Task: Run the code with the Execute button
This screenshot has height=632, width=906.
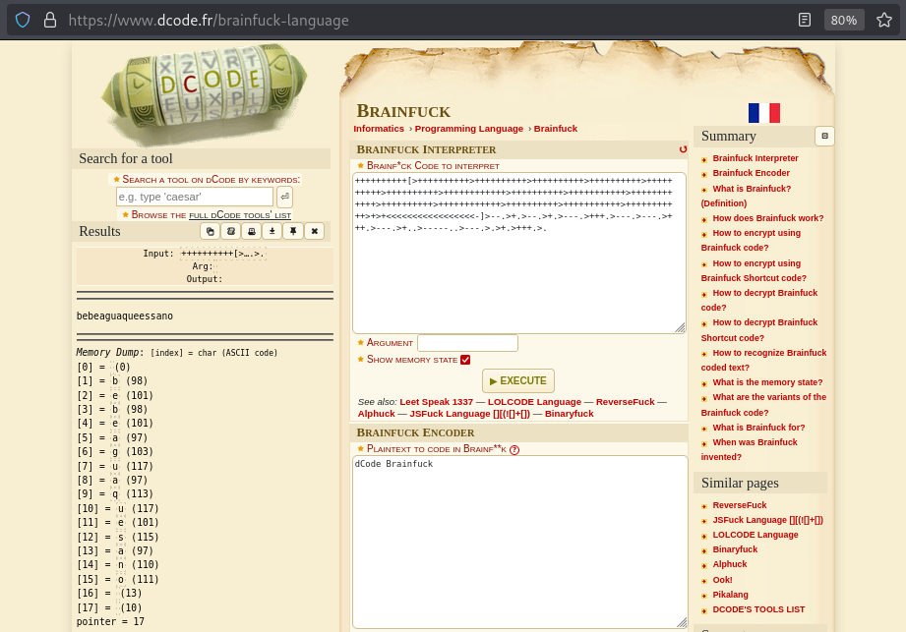Action: click(518, 381)
